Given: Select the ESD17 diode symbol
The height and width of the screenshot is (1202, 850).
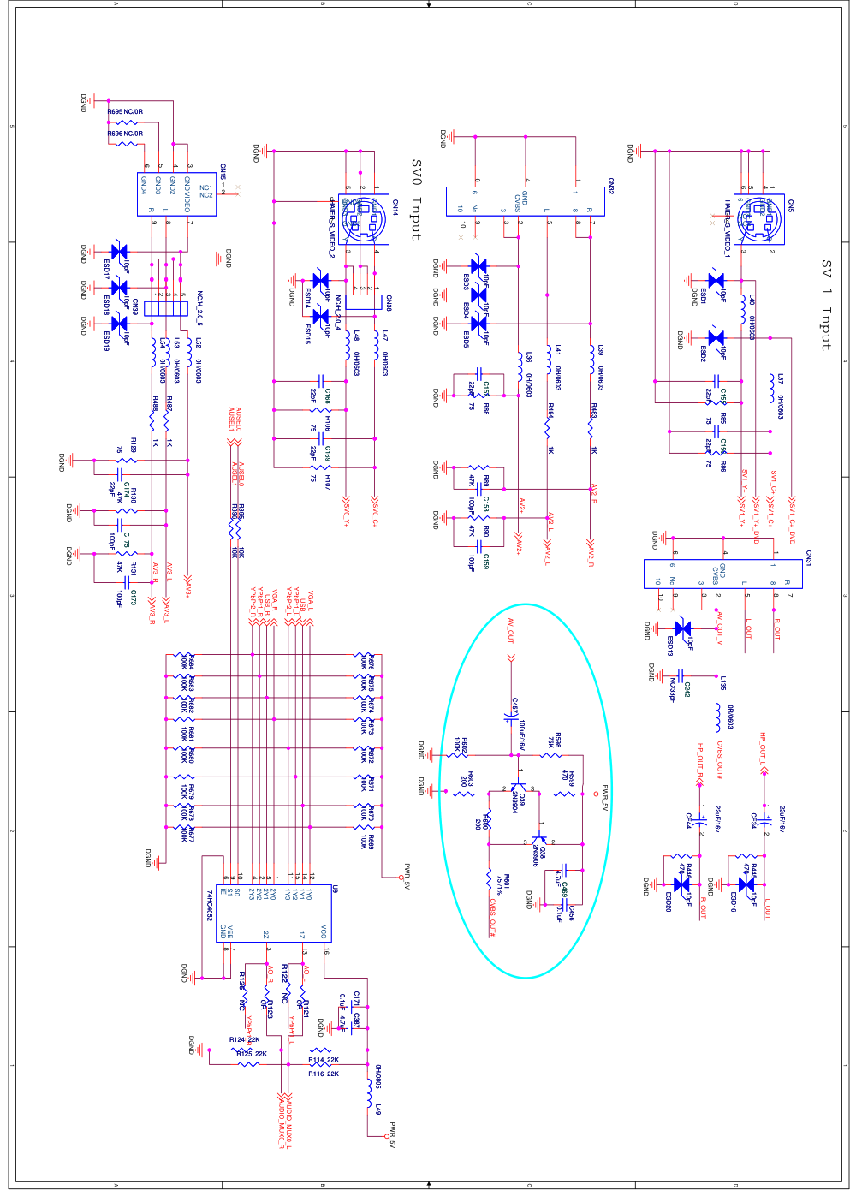Looking at the screenshot, I should [x=120, y=252].
